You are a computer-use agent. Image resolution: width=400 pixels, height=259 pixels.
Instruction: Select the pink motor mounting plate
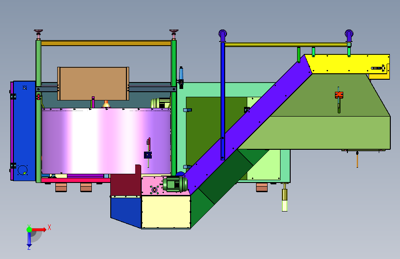tap(153, 186)
